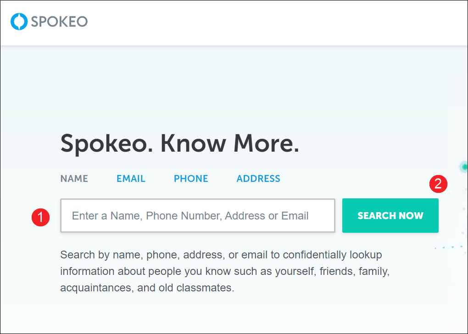Click the green SEARCH NOW button

(x=390, y=215)
